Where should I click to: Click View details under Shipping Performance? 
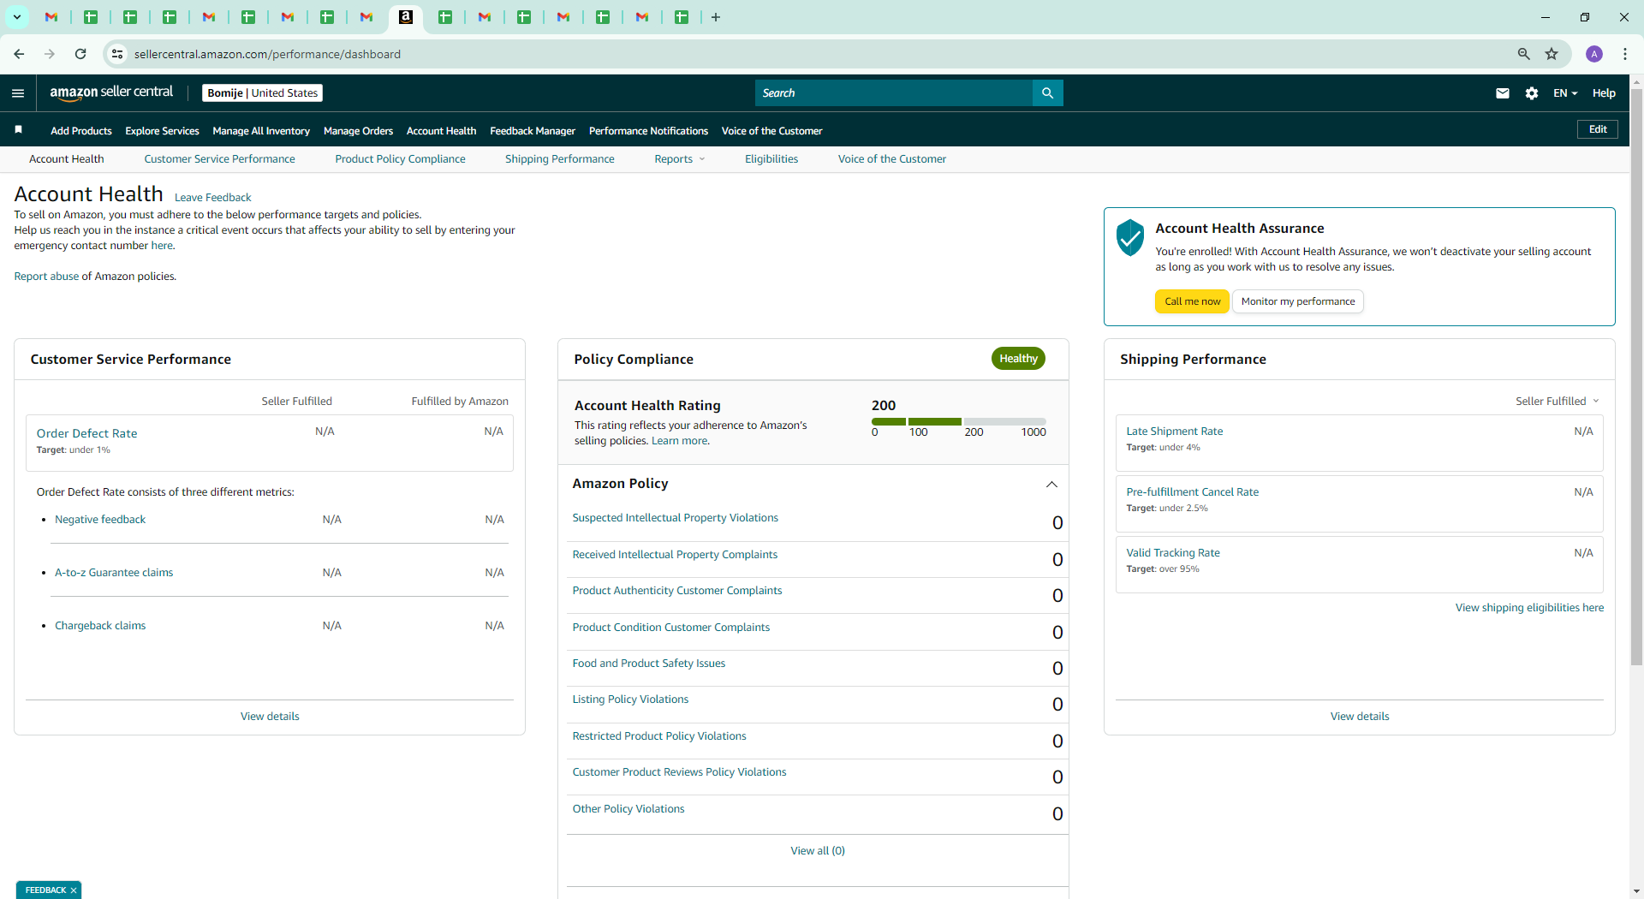tap(1360, 717)
